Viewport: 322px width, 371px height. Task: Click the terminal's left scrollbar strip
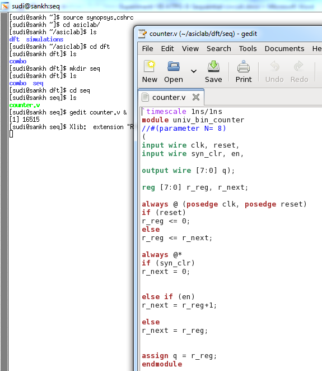point(4,191)
